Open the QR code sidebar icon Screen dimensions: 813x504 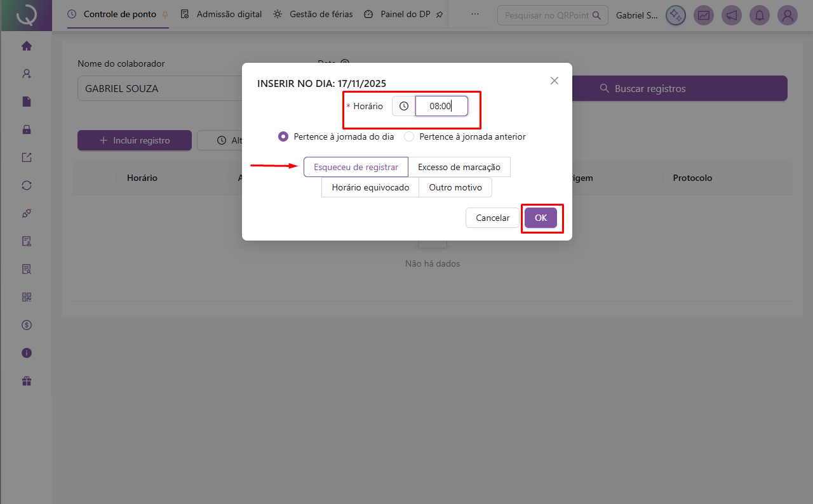point(27,297)
